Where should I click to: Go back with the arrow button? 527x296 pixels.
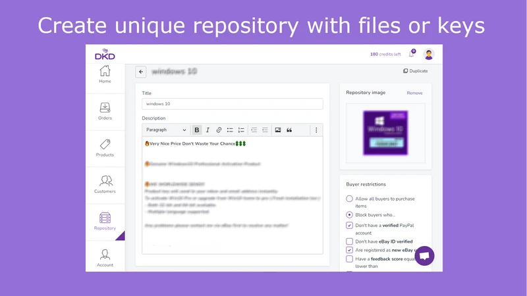click(141, 72)
